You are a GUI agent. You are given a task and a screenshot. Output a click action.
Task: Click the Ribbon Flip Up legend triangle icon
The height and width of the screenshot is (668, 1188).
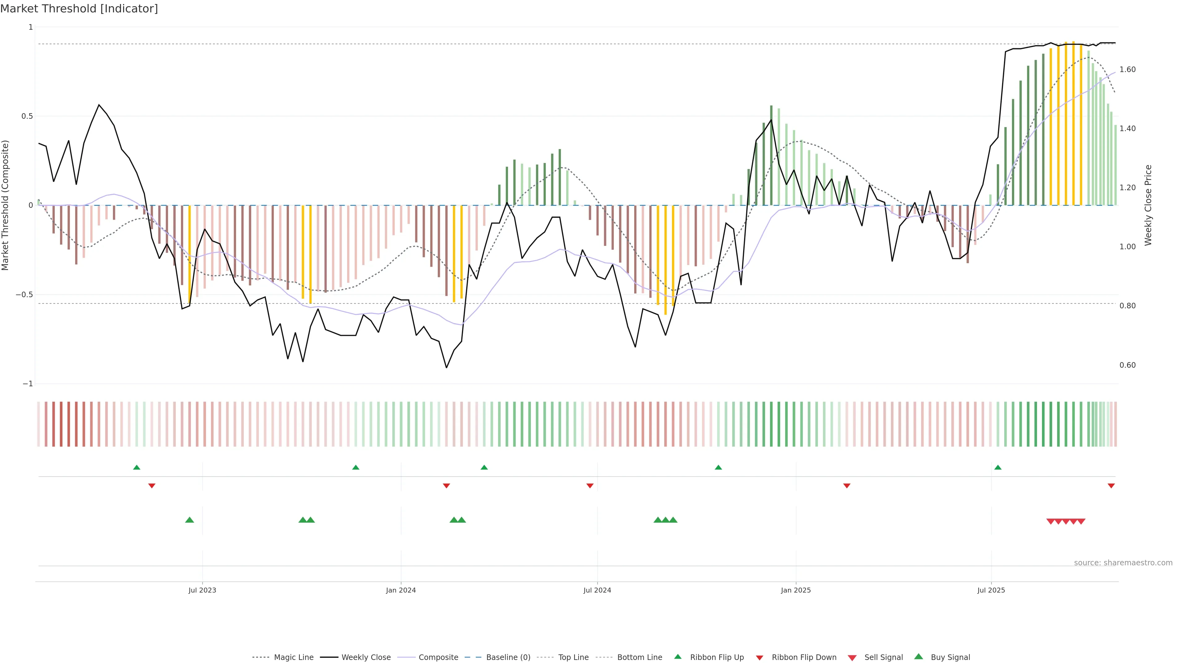point(678,657)
